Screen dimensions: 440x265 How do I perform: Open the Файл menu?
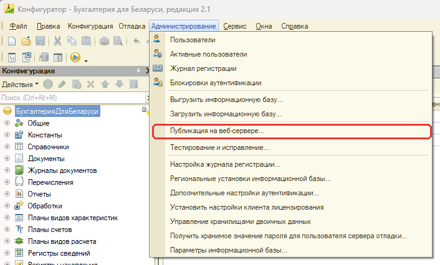18,26
